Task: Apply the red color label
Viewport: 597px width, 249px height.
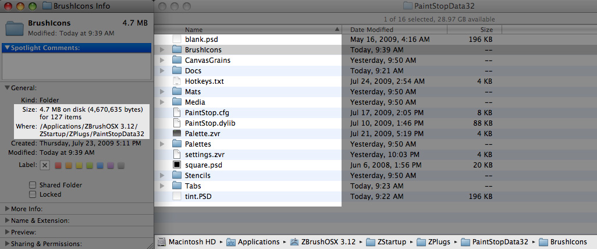Action: click(x=58, y=166)
